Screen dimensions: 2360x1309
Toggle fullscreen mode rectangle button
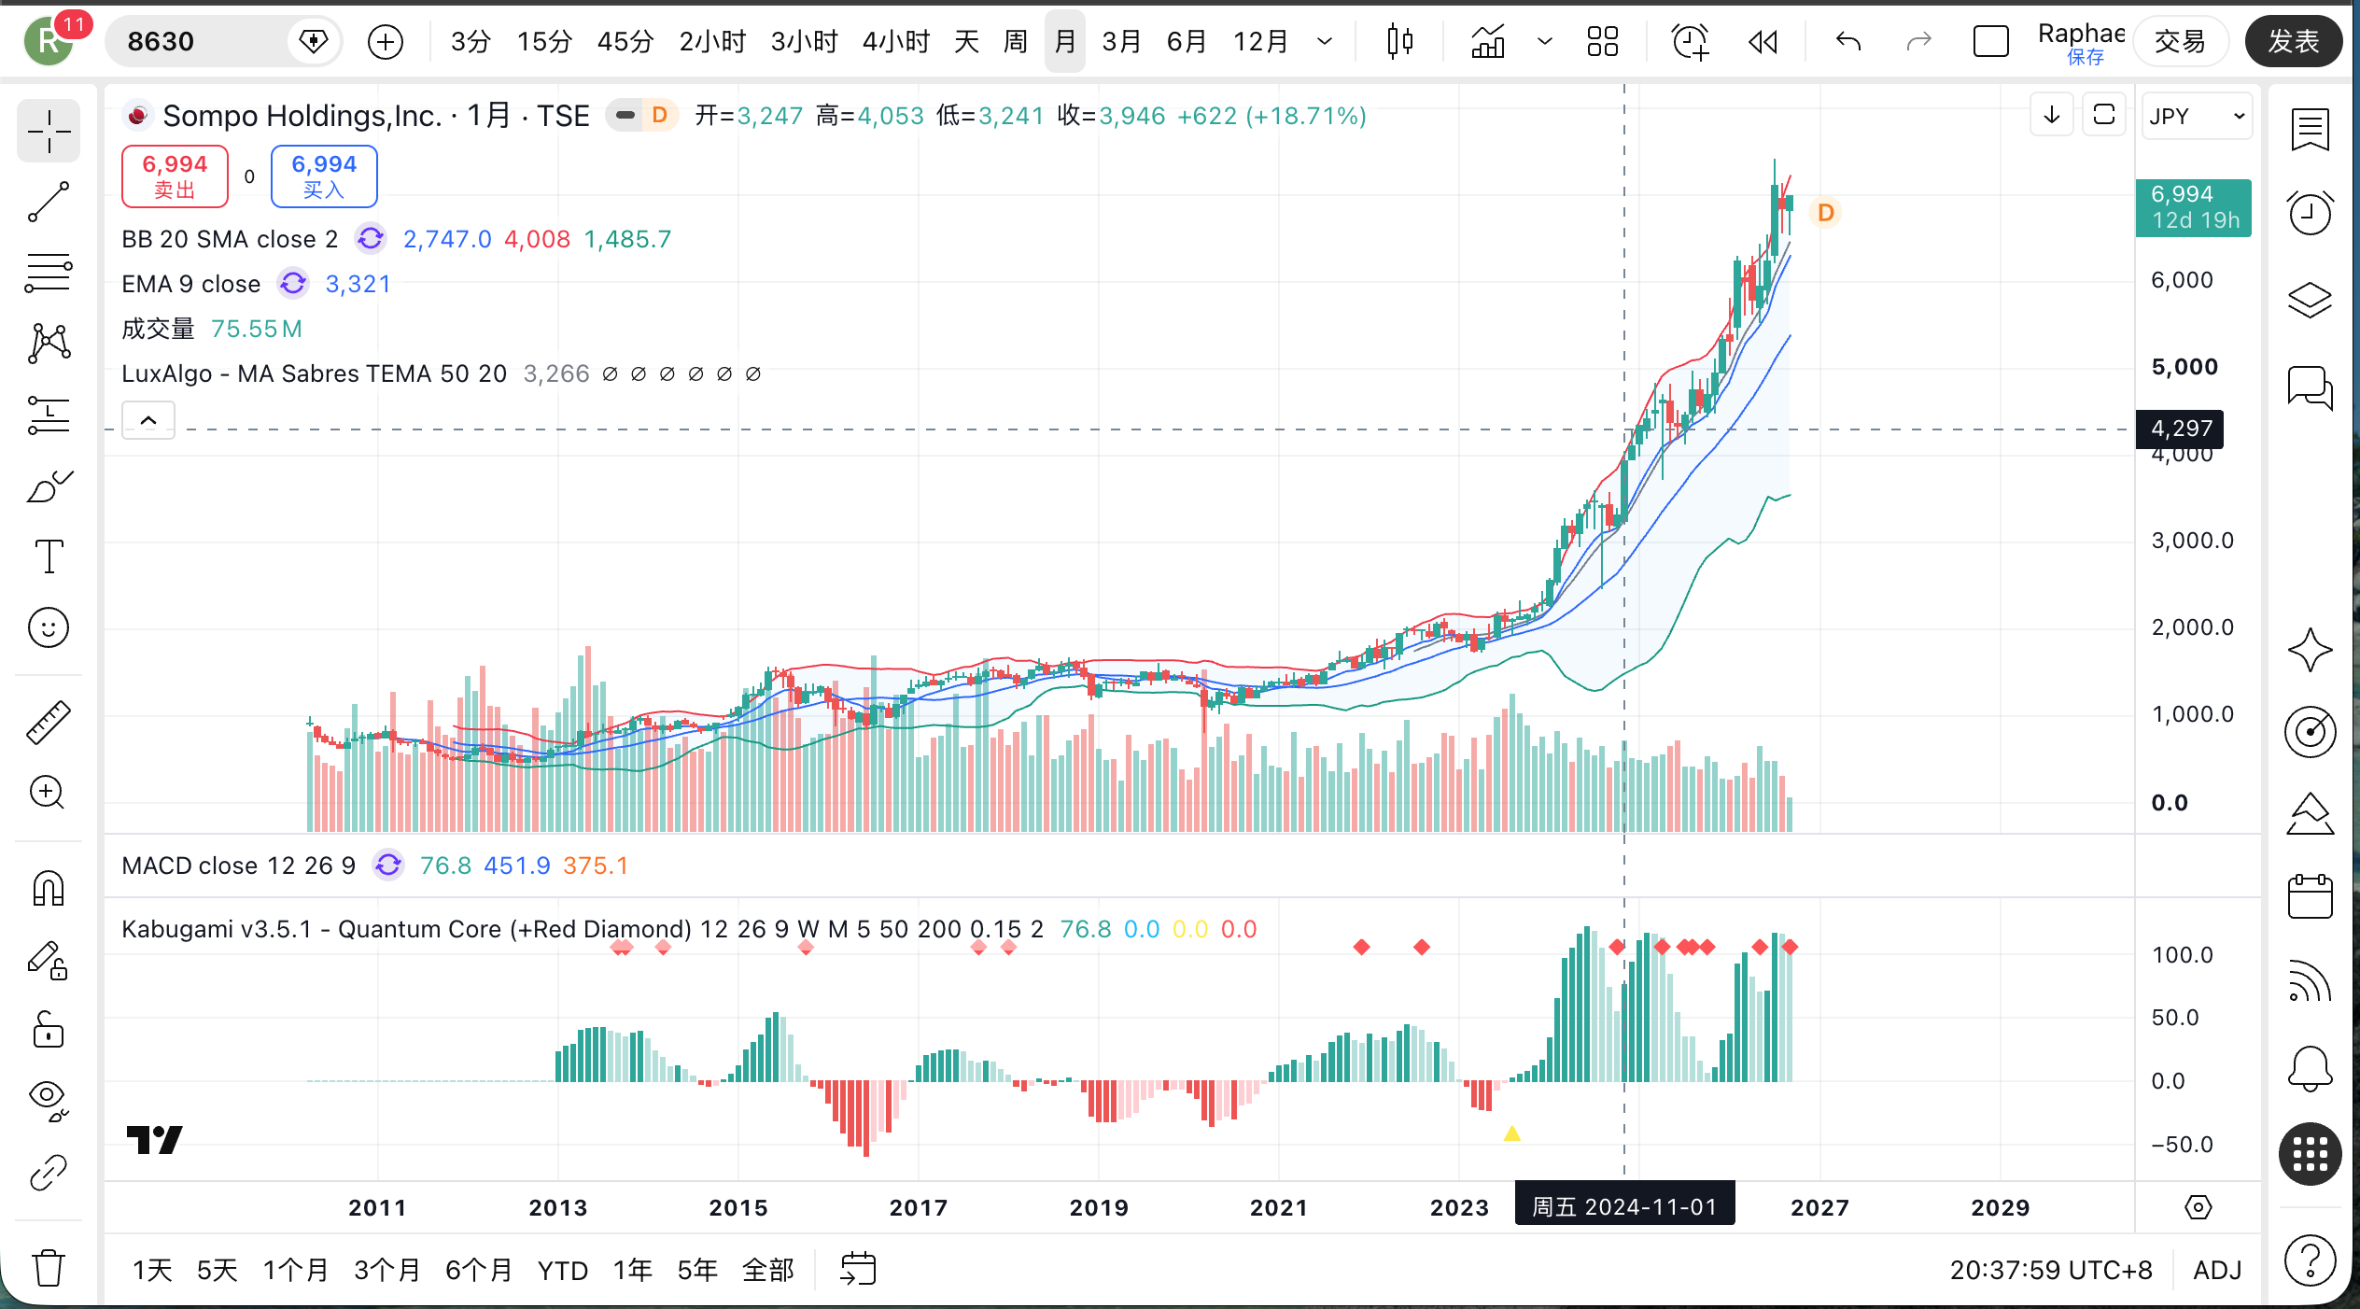pos(1990,41)
